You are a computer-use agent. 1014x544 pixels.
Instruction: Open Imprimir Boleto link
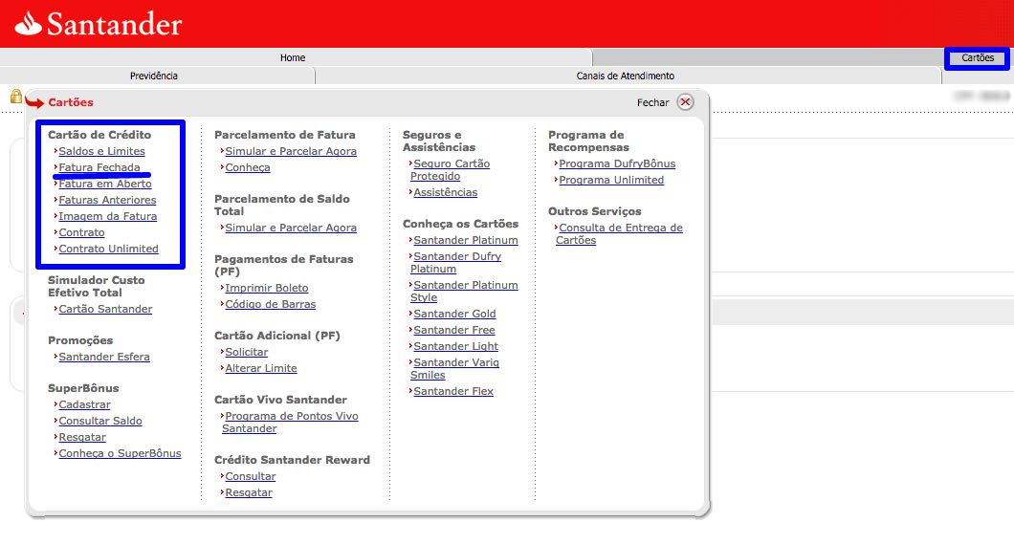pyautogui.click(x=267, y=288)
